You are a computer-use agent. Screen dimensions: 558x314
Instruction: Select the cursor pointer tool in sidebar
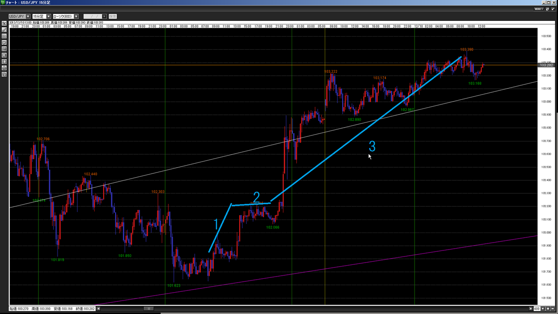(x=4, y=24)
